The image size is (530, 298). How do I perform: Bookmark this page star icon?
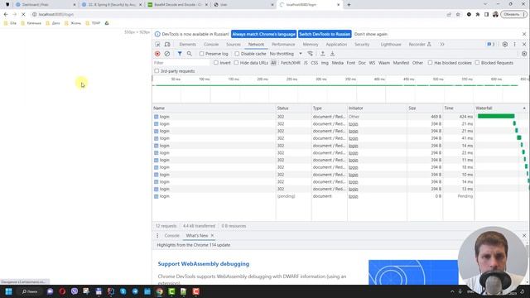point(458,15)
